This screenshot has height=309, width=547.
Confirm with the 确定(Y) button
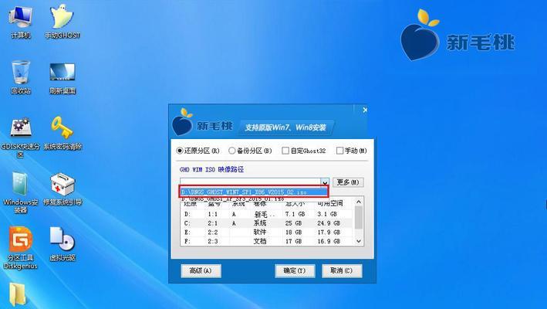tap(295, 270)
